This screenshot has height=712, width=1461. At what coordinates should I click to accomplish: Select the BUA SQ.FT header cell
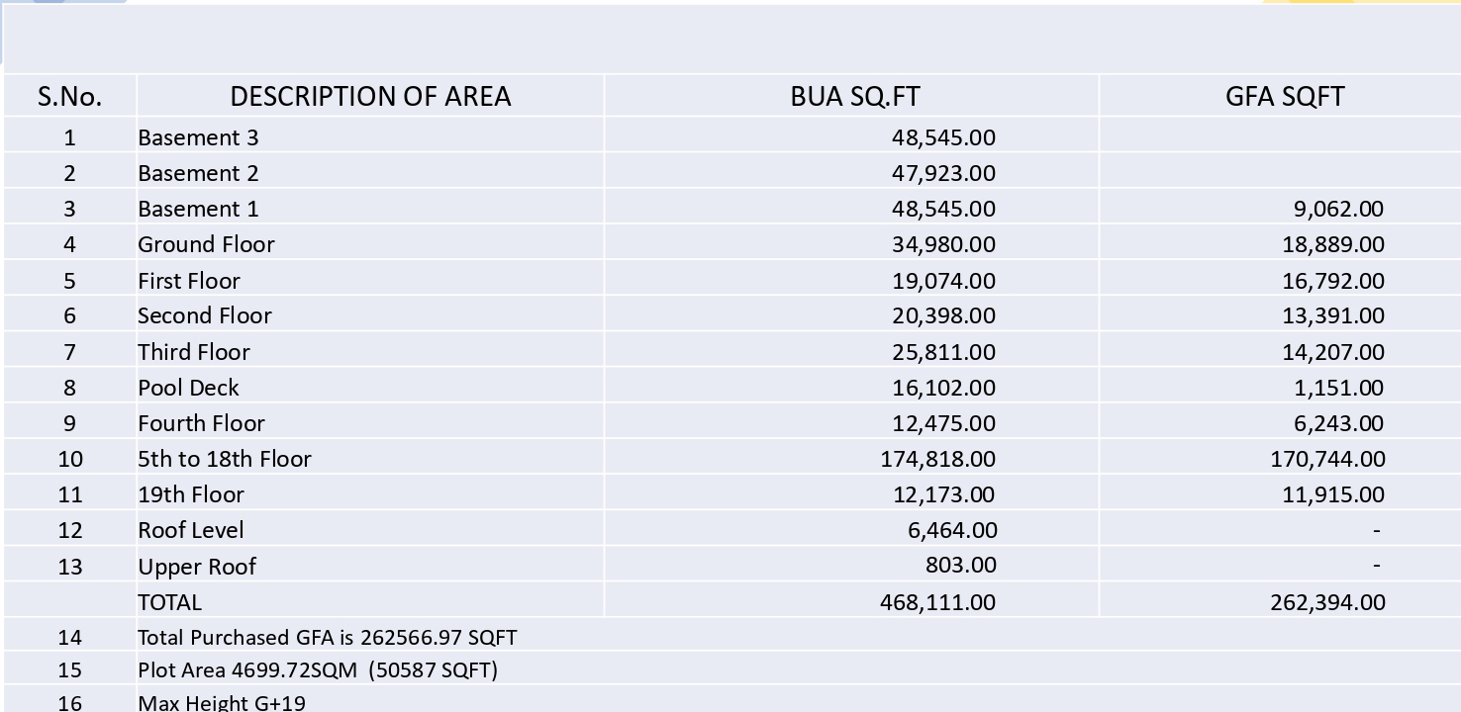(854, 96)
